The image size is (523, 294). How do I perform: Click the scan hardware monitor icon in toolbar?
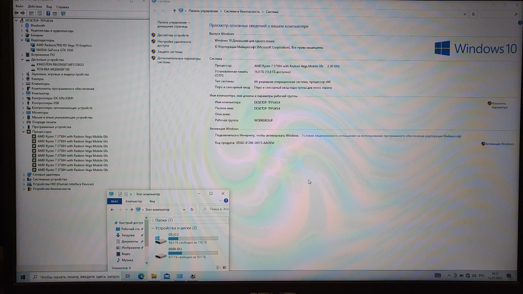pos(63,14)
